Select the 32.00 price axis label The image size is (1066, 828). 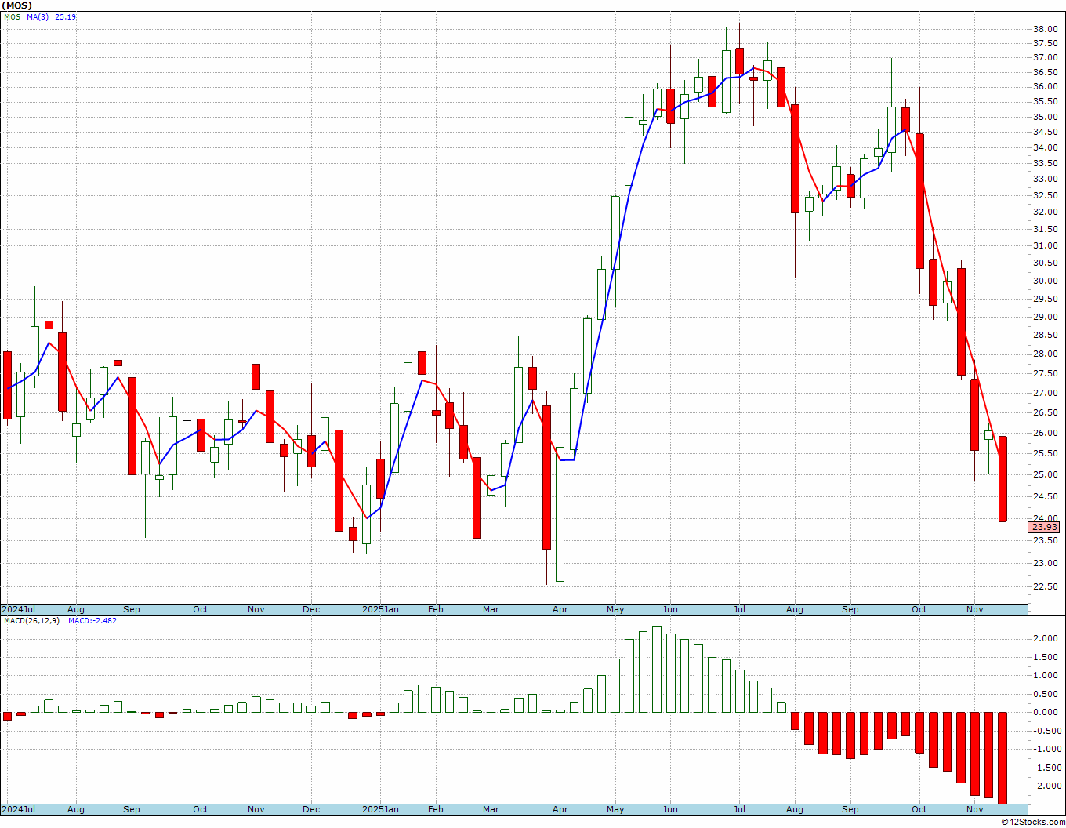(1044, 212)
